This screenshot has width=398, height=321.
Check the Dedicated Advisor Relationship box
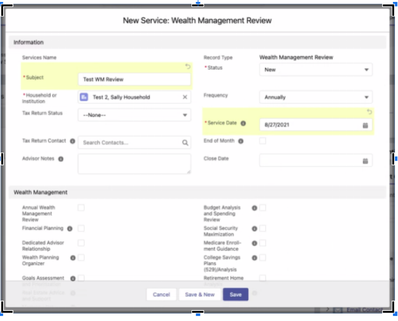pos(81,243)
